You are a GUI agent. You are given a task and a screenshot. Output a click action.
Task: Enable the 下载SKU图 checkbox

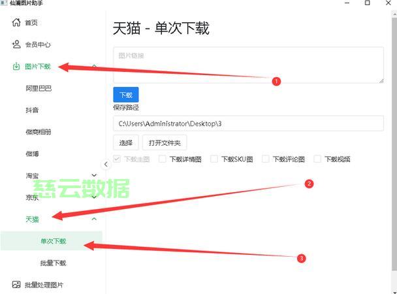click(215, 159)
